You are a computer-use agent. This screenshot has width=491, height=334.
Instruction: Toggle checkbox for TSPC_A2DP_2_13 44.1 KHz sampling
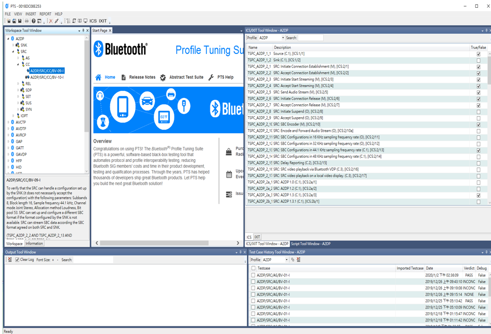(x=479, y=150)
